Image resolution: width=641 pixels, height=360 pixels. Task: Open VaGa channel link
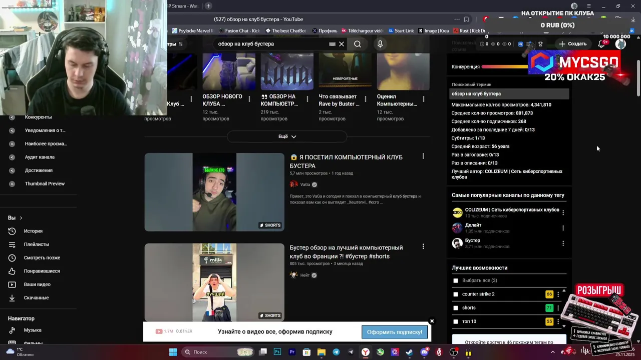[x=305, y=184]
